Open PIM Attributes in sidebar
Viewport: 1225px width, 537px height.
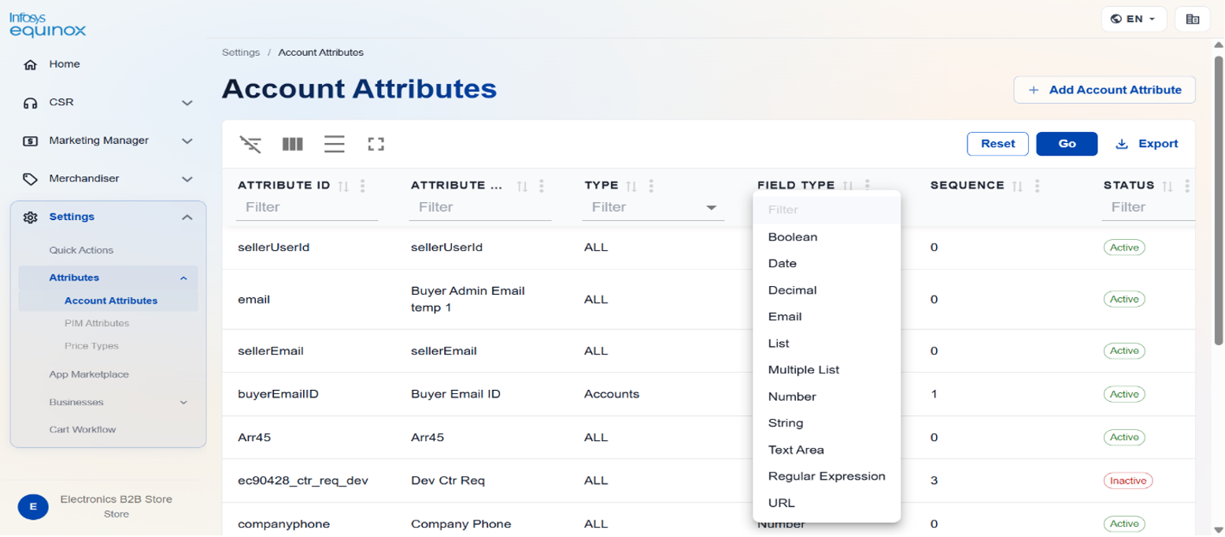97,323
